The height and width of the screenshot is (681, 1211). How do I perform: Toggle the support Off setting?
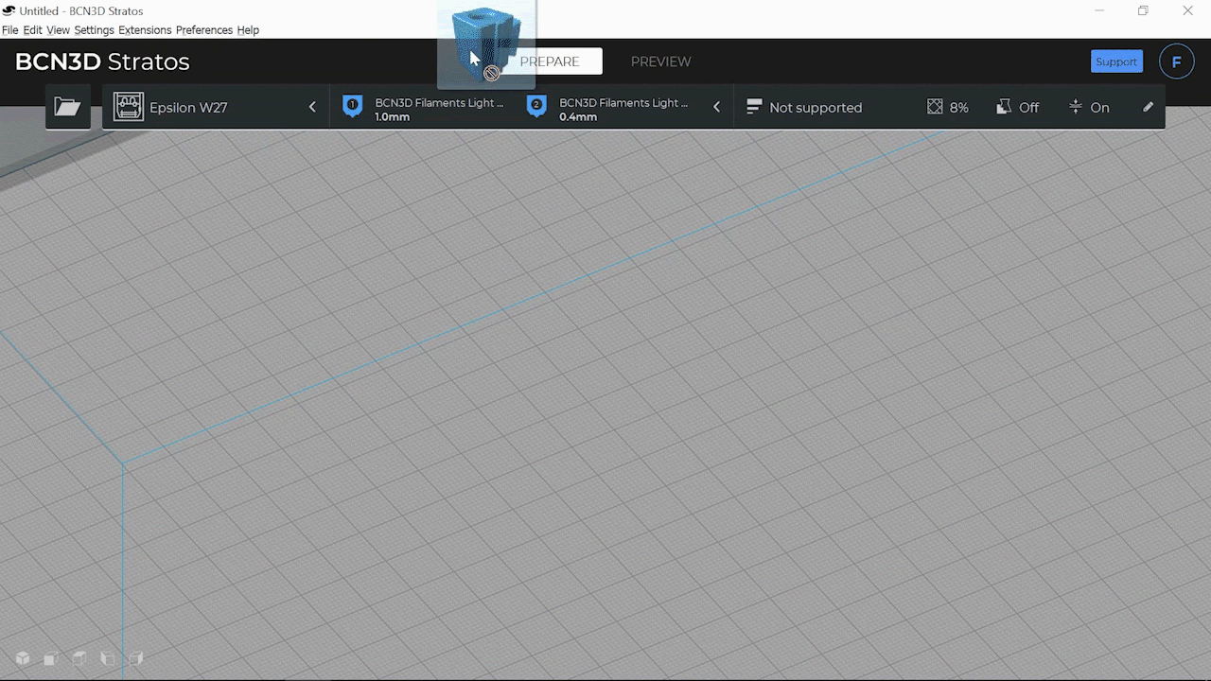1018,107
